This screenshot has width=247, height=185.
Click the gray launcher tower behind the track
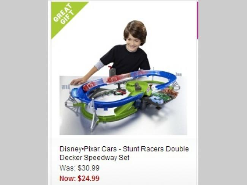pyautogui.click(x=112, y=71)
